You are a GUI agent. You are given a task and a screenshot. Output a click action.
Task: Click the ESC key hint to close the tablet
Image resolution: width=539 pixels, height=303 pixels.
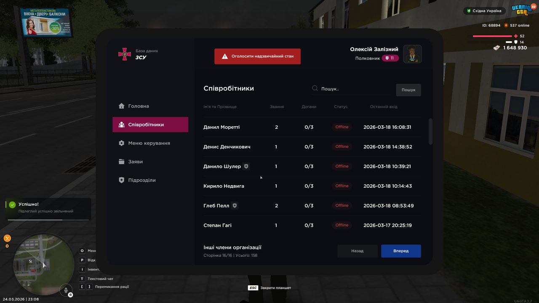pyautogui.click(x=253, y=288)
